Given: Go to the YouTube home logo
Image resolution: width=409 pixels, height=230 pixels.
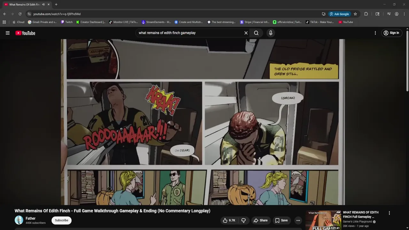Looking at the screenshot, I should 25,33.
